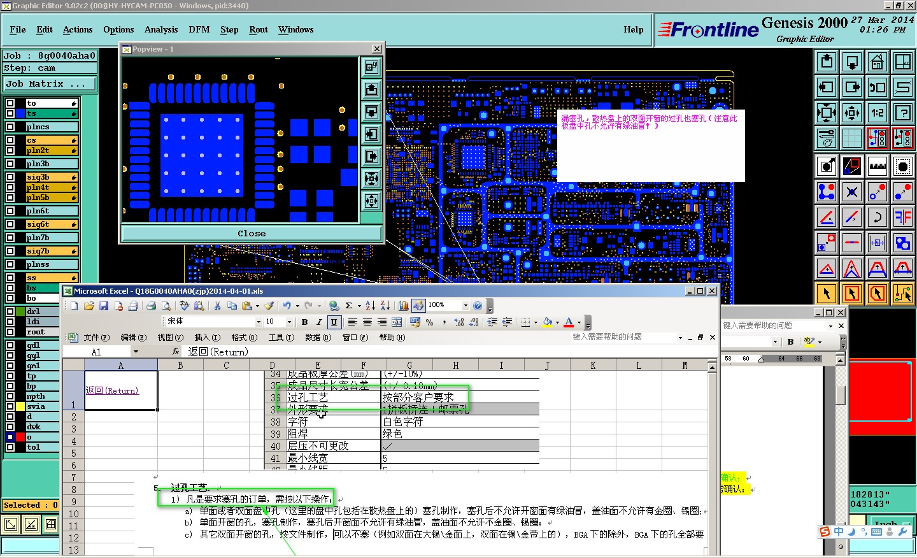Open undo history dropdown arrow in Excel
Viewport: 917px width, 558px height.
(297, 306)
